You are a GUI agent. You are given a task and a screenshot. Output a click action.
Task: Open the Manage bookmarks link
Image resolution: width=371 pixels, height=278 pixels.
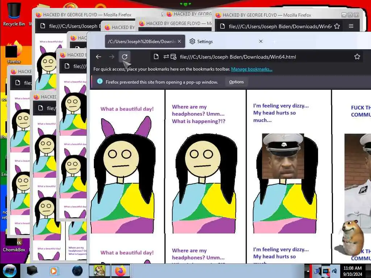click(x=251, y=69)
